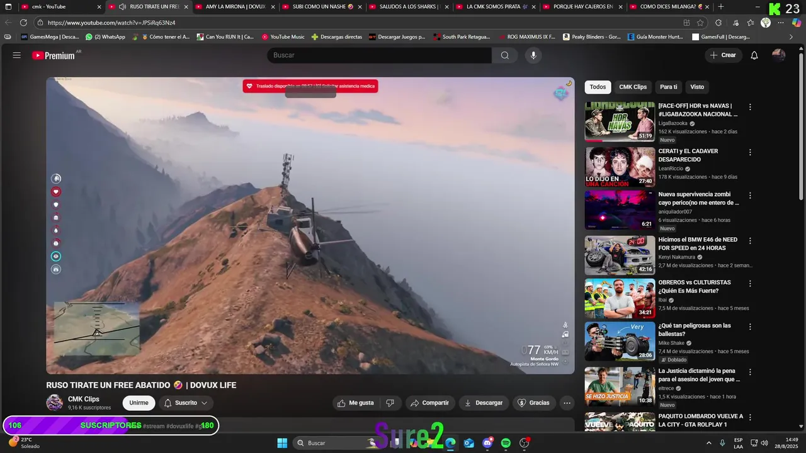806x453 pixels.
Task: Open options menu for OBREROS vs CULTURISTAS
Action: (x=750, y=284)
